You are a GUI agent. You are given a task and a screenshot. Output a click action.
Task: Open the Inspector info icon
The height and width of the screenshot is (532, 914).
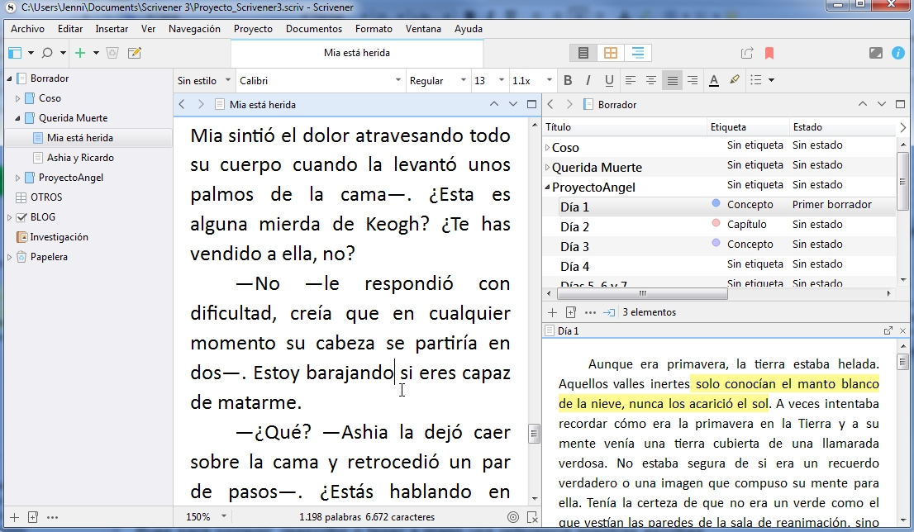pos(898,53)
